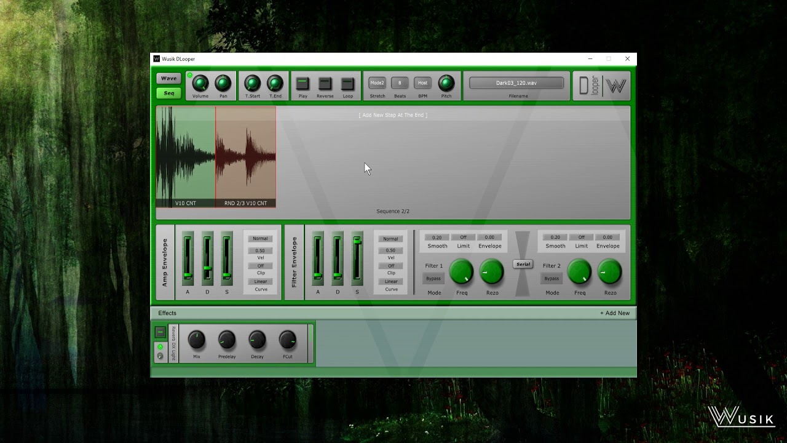Toggle the Loop switch

(x=348, y=83)
